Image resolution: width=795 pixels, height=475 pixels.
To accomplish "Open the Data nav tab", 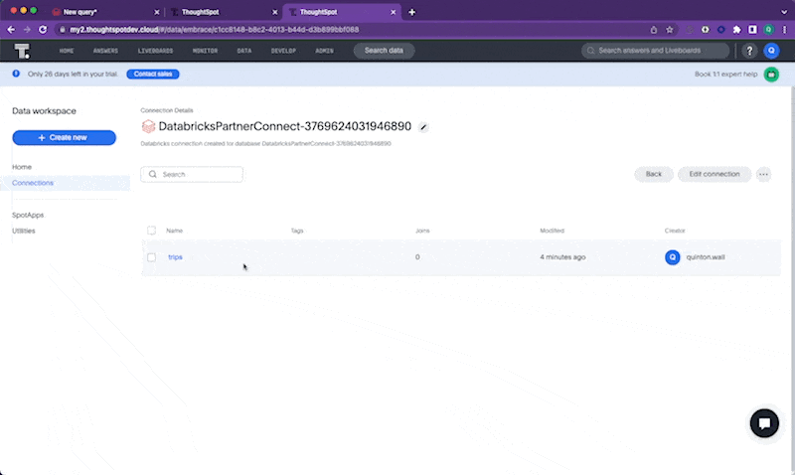I will tap(243, 51).
